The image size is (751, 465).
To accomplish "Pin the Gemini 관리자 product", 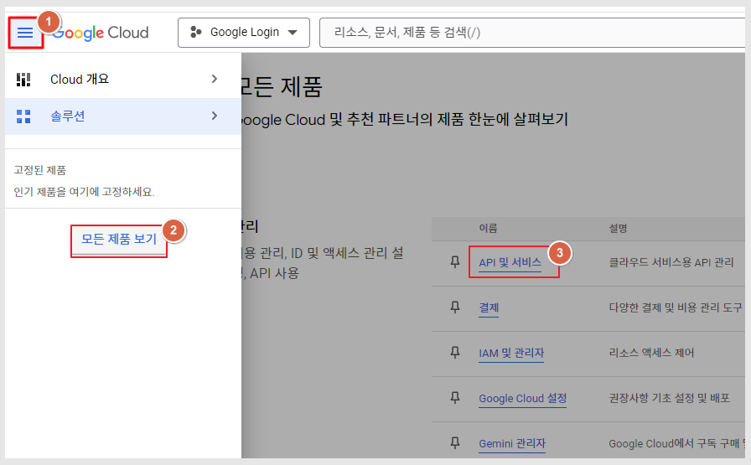I will coord(455,443).
